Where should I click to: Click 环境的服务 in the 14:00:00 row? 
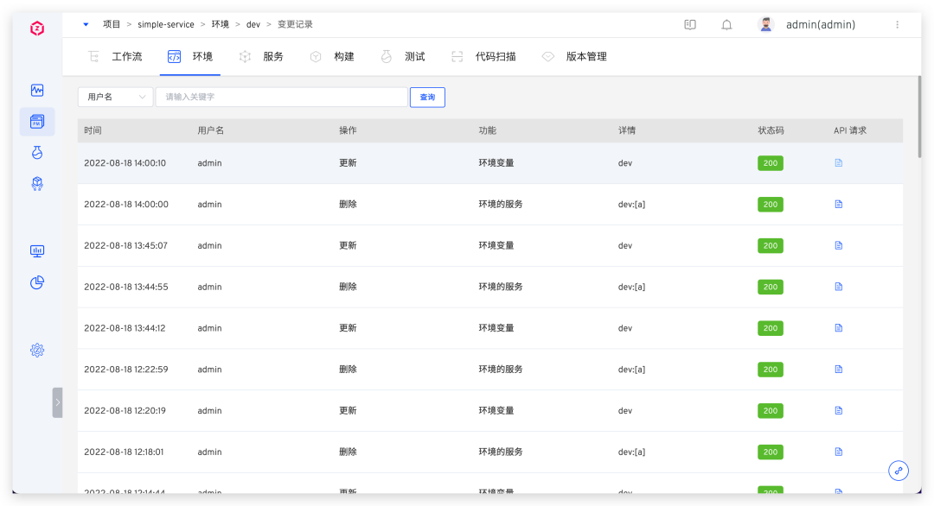coord(501,205)
